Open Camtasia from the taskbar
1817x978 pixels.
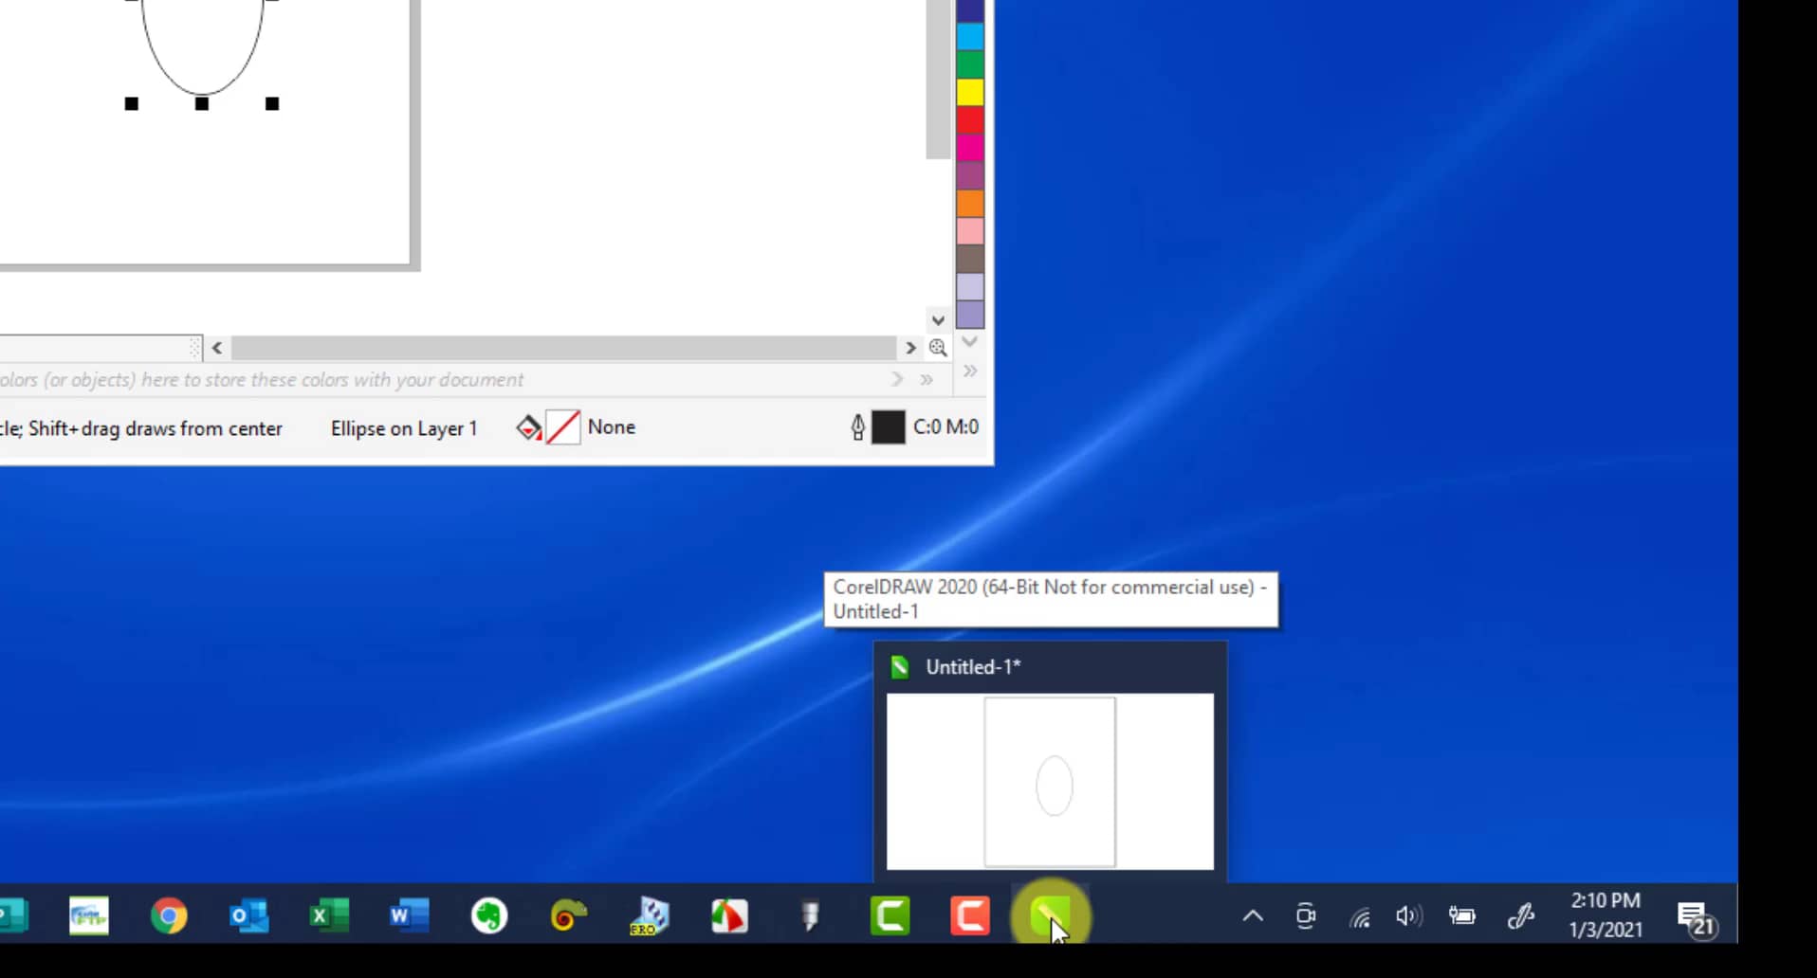[x=890, y=915]
